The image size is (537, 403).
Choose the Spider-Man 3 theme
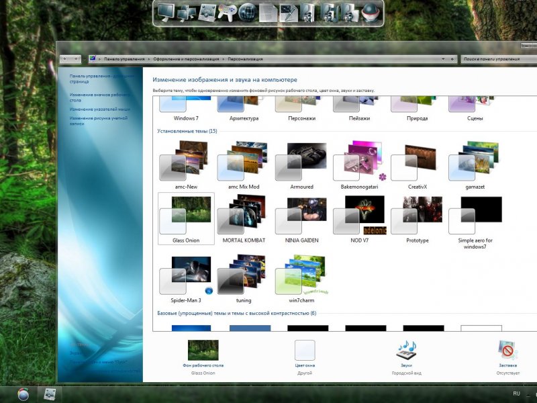[186, 279]
